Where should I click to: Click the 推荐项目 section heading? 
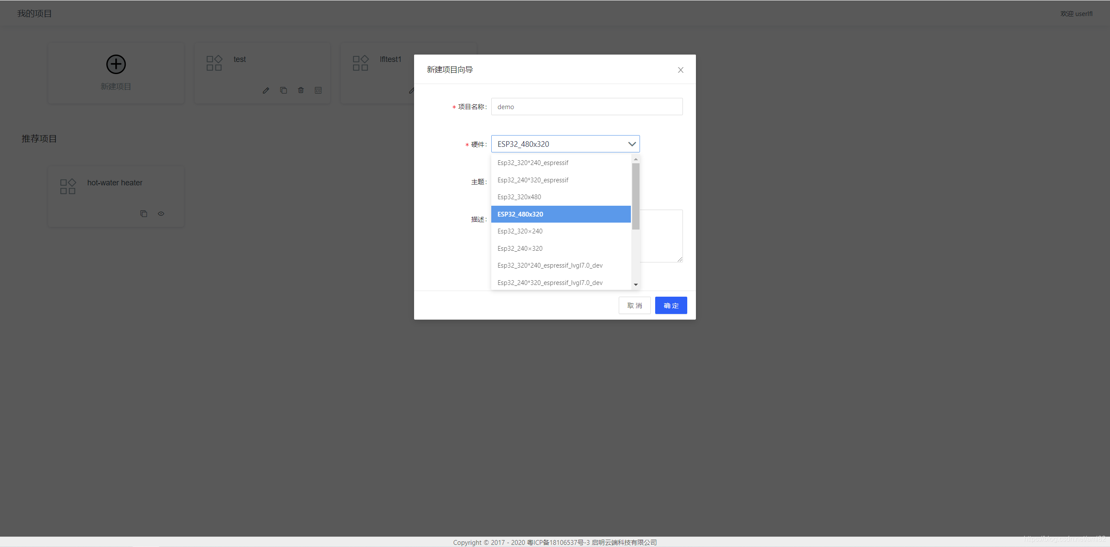39,139
